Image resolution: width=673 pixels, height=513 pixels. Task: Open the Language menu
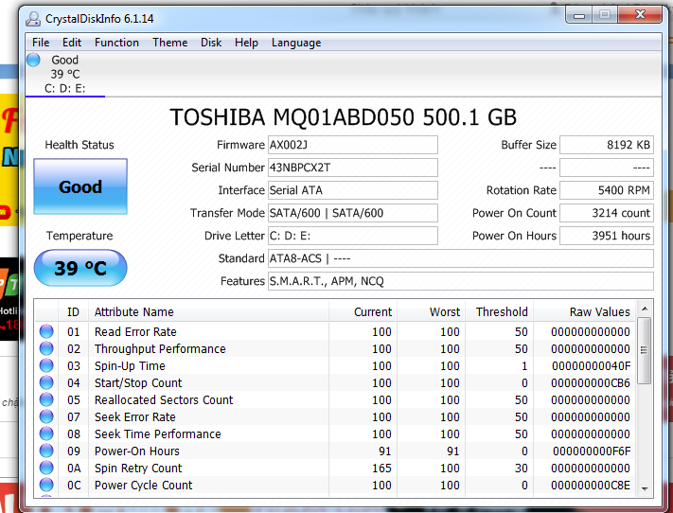coord(295,43)
